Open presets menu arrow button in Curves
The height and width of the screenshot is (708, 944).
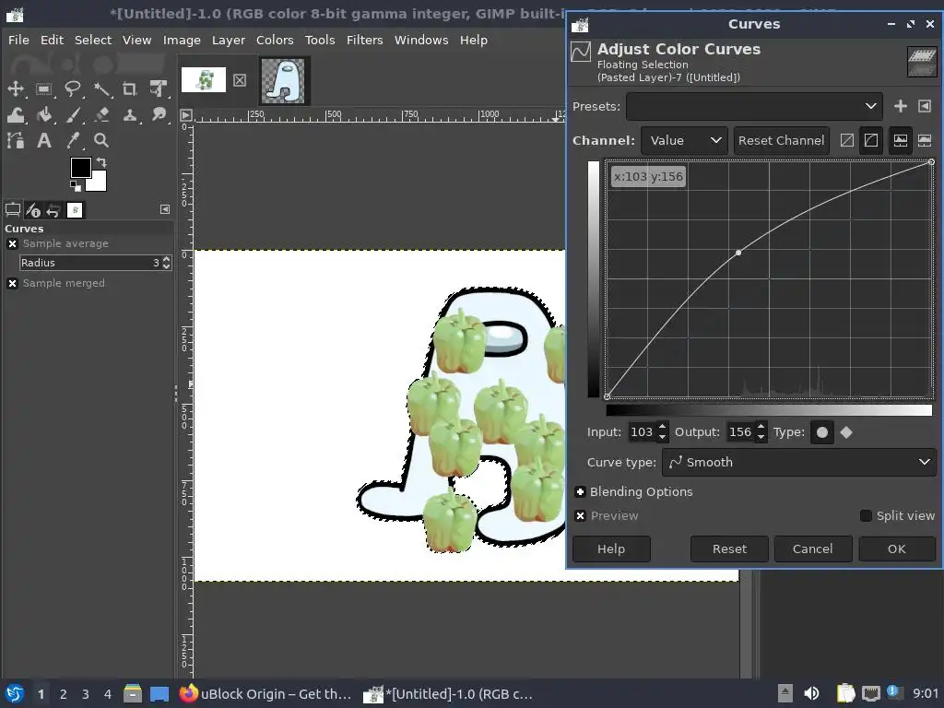tap(925, 107)
